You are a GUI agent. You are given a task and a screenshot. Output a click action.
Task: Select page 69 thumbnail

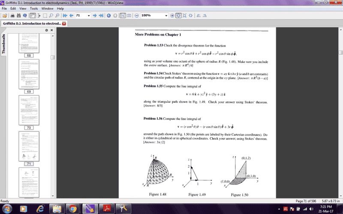[29, 74]
